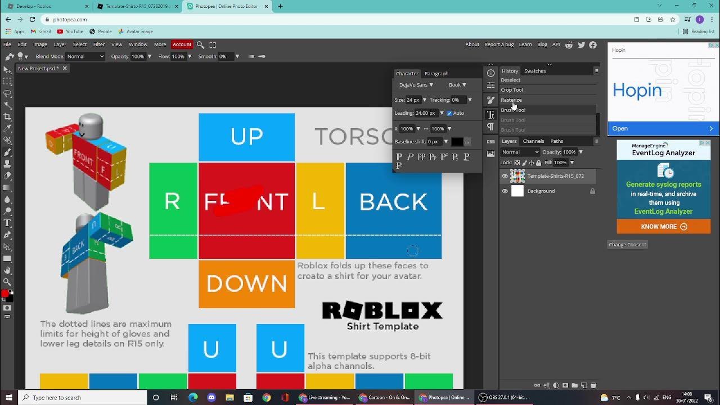Image resolution: width=720 pixels, height=405 pixels.
Task: Create new folder icon in Layers panel
Action: click(575, 386)
